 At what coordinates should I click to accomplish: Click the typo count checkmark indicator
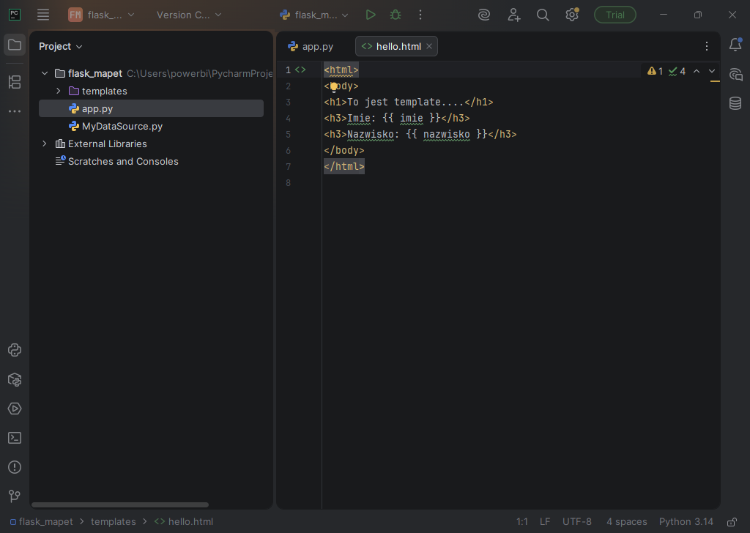677,71
